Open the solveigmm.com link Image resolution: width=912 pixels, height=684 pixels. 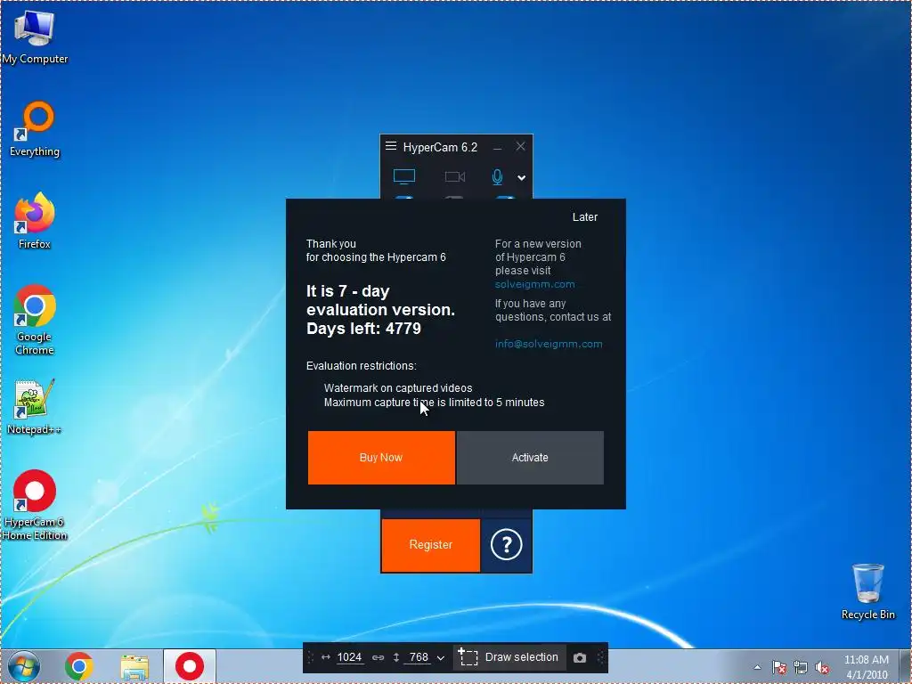click(x=534, y=284)
